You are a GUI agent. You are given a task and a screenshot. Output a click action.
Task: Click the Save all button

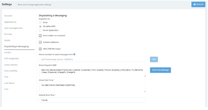click(198, 4)
